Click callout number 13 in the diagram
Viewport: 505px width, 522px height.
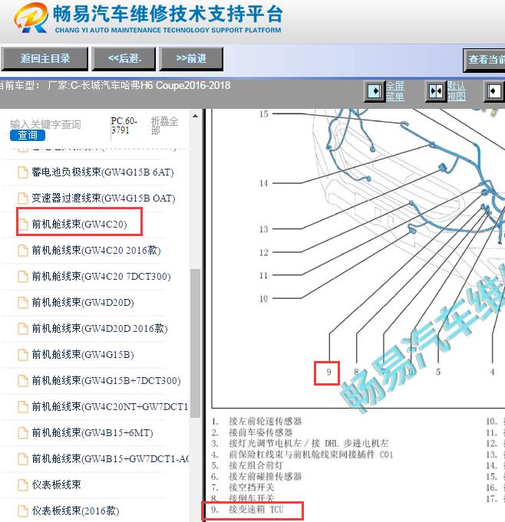[264, 229]
